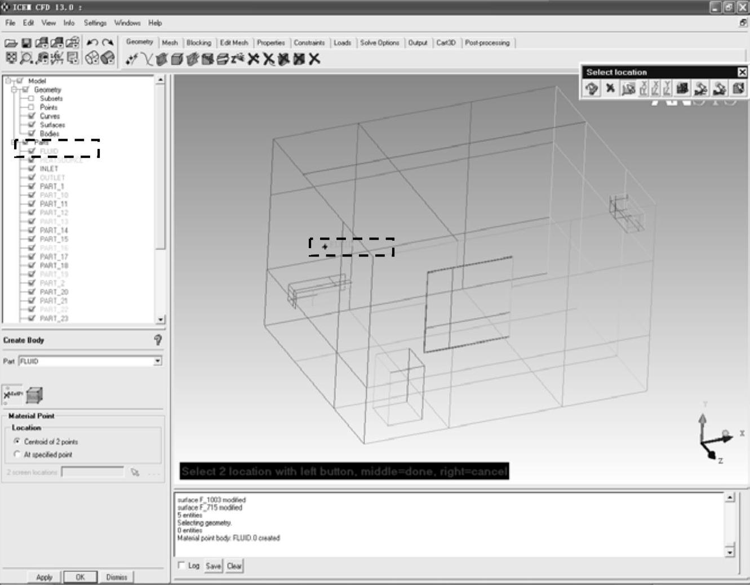Screen dimensions: 750x585
Task: Select the Delete Body tool
Action: click(x=299, y=59)
